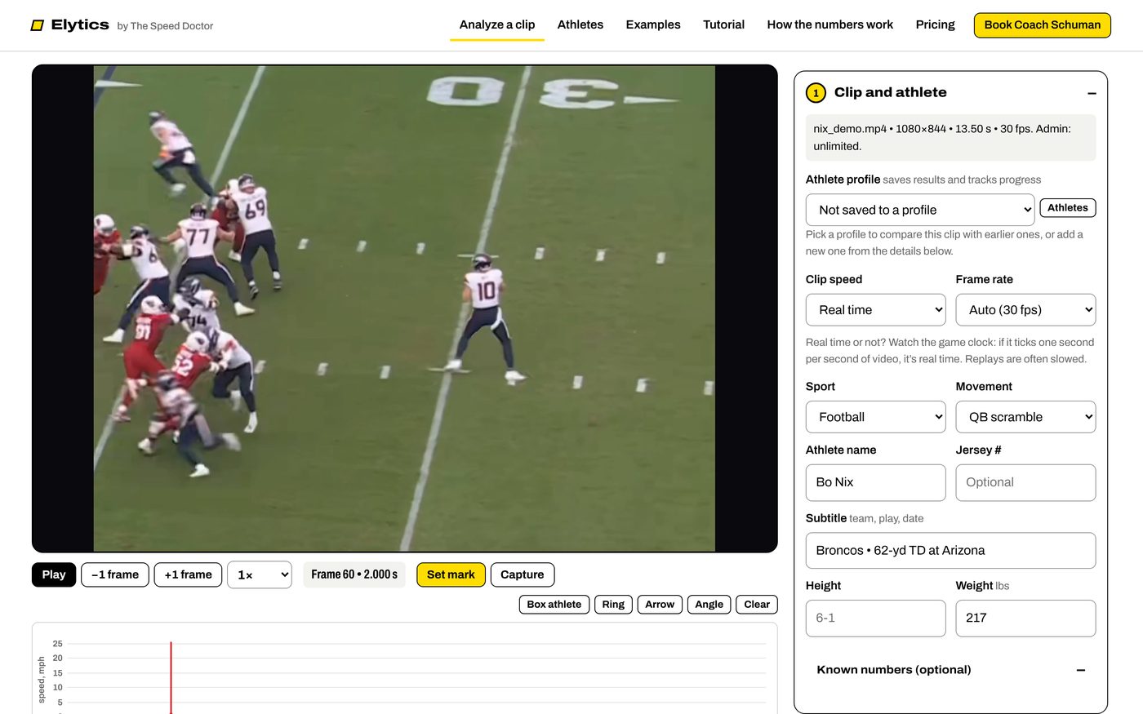Play the video clip
This screenshot has width=1143, height=714.
tap(54, 574)
